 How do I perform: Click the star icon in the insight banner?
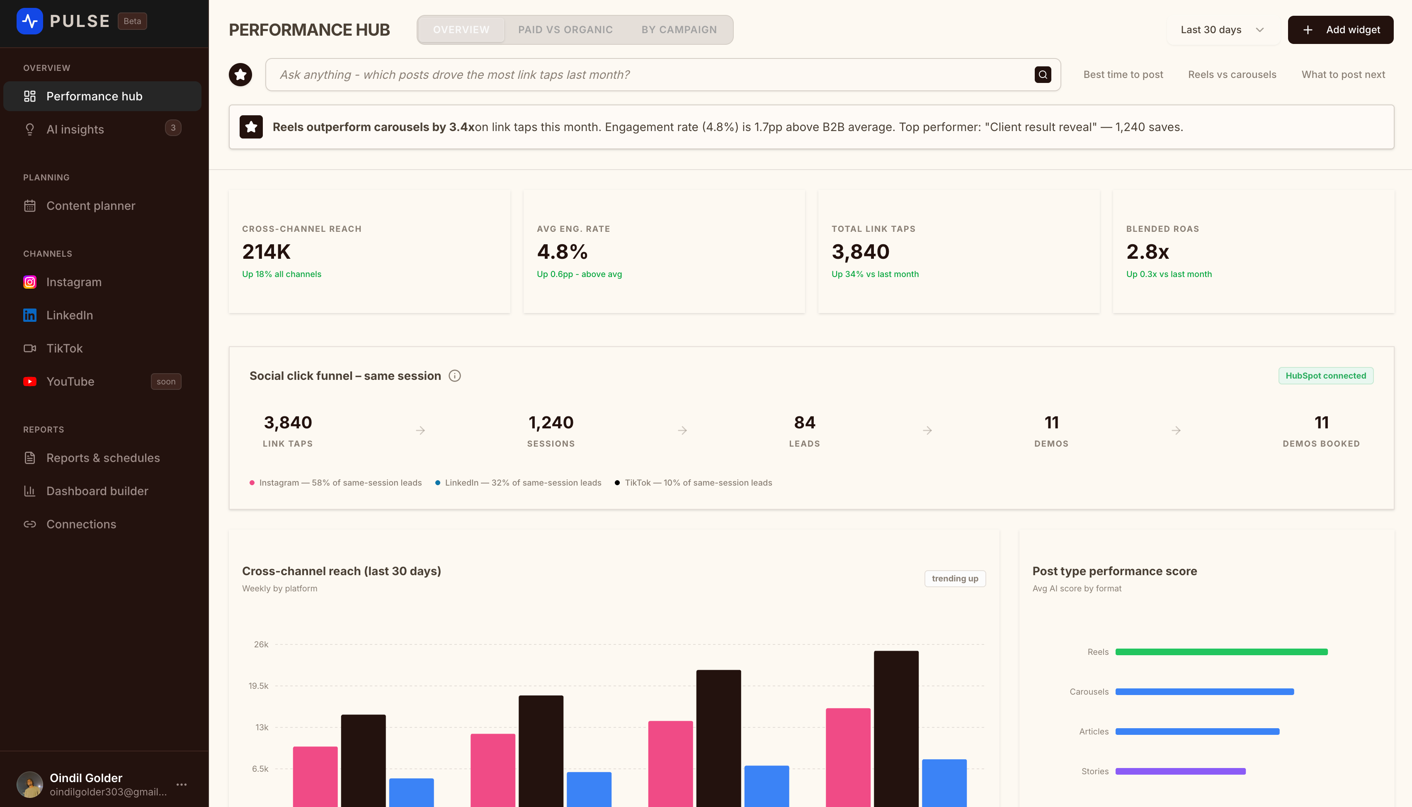coord(251,127)
